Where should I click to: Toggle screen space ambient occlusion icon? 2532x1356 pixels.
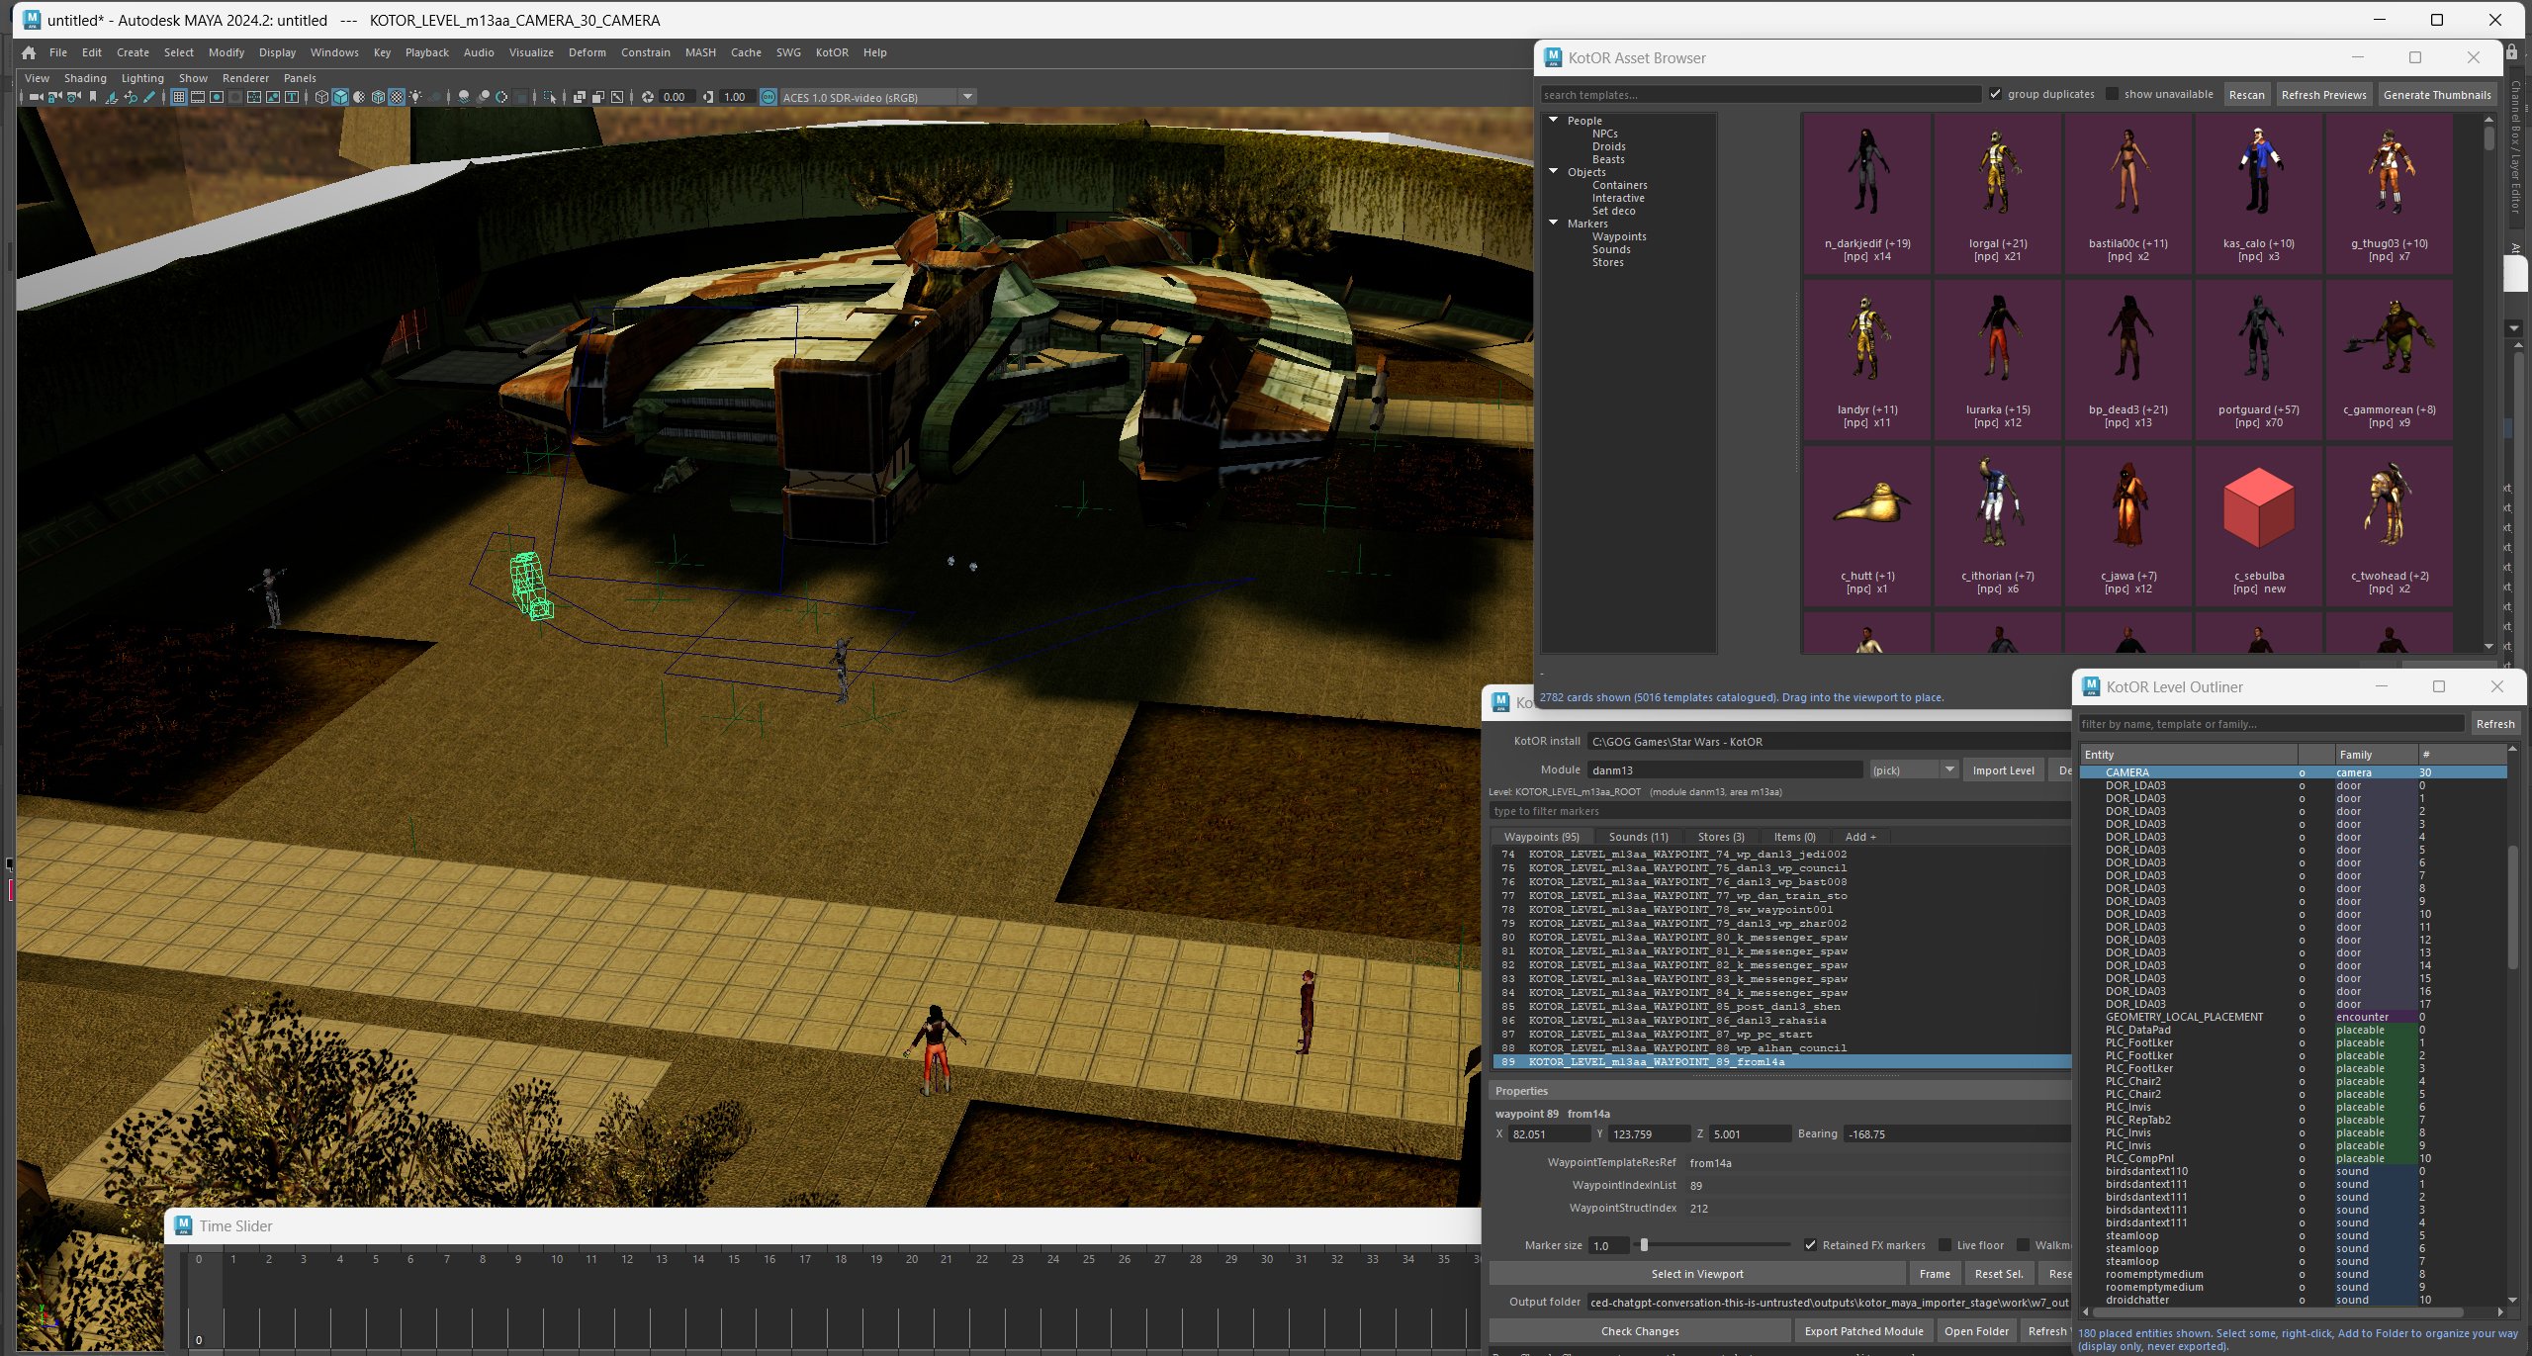point(463,97)
